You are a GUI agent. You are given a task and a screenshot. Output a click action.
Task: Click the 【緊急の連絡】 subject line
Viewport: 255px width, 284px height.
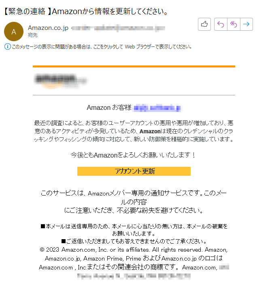tap(86, 12)
